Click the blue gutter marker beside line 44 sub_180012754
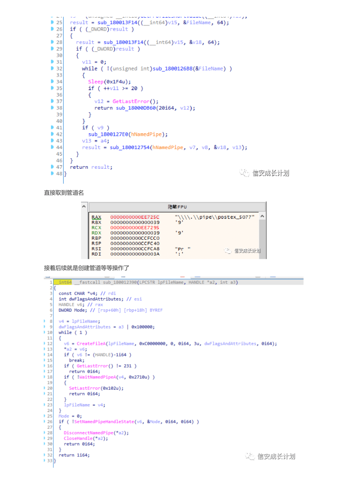Screen dimensions: 347x491 point(52,147)
